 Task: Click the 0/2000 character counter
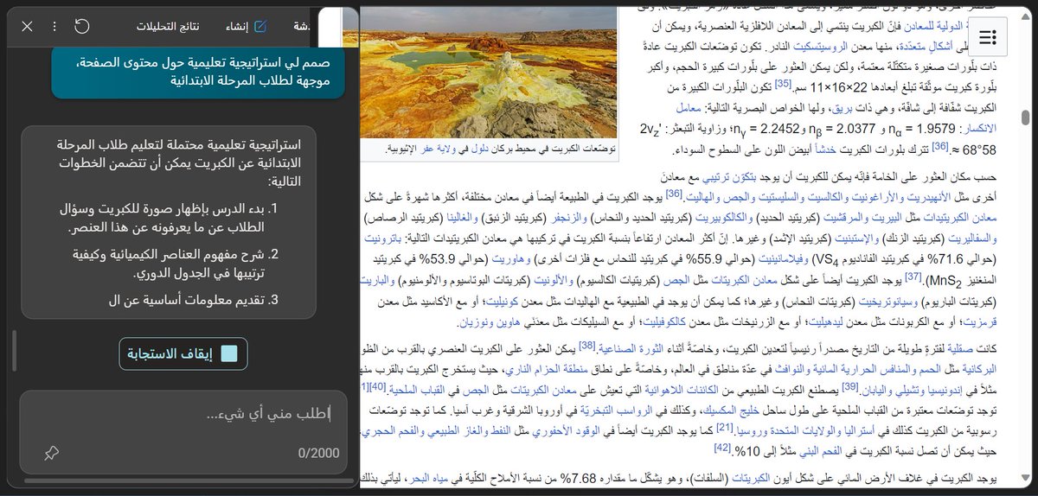pyautogui.click(x=318, y=453)
